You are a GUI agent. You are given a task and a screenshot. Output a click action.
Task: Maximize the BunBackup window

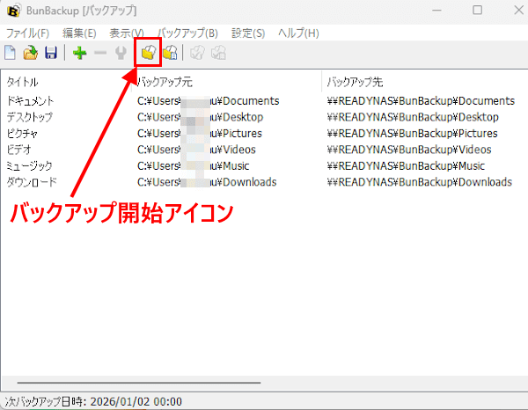(477, 10)
